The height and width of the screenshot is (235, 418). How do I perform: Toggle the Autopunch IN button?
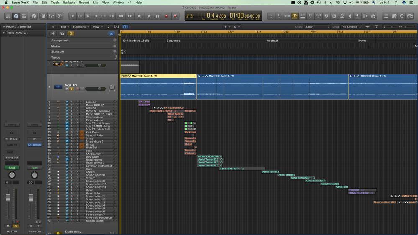[x=310, y=16]
